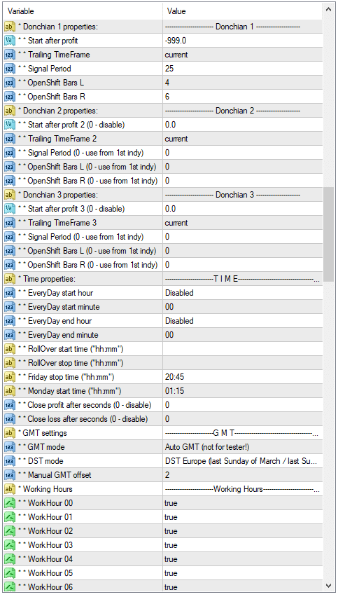Click the double icon beside Start after profit 3

10,209
